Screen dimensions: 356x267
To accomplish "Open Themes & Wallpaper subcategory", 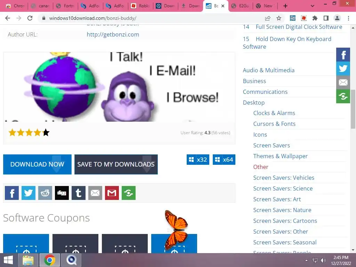I will point(281,156).
